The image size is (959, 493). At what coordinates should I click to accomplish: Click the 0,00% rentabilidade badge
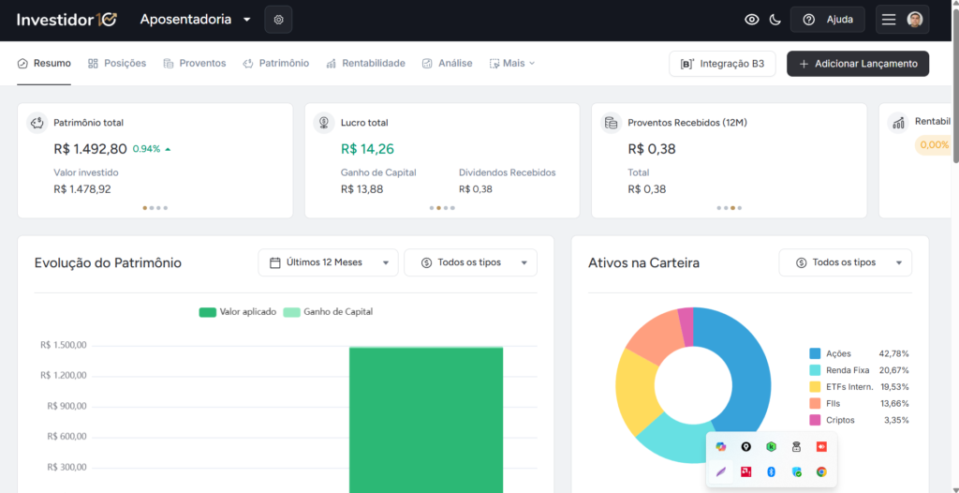coord(933,145)
